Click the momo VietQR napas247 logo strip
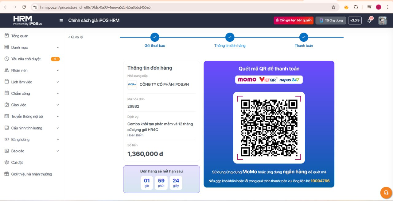Viewport: 393px width, 201px height. tap(269, 79)
